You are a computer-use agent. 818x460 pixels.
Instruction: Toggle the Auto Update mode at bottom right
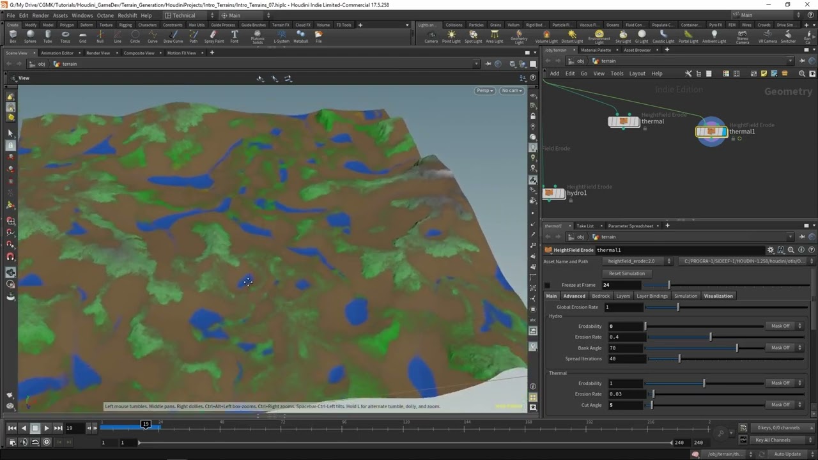point(787,454)
